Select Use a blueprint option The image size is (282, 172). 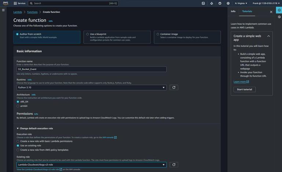(117, 37)
